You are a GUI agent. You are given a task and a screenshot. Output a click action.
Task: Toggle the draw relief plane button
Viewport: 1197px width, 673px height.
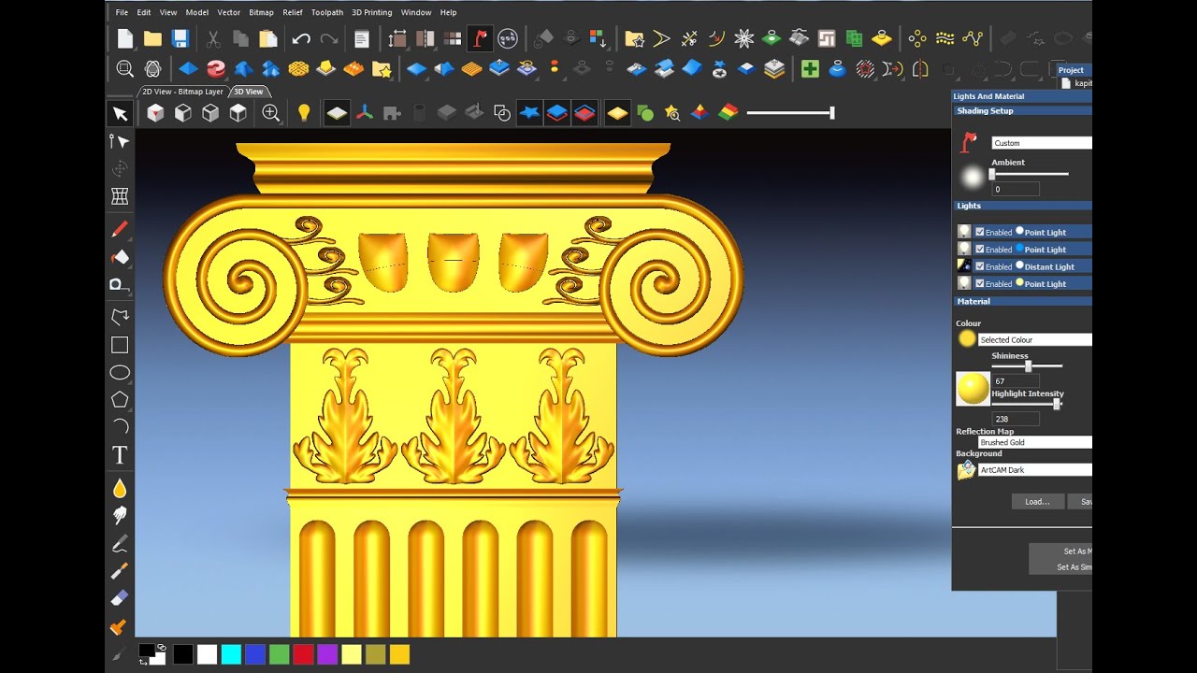[337, 113]
